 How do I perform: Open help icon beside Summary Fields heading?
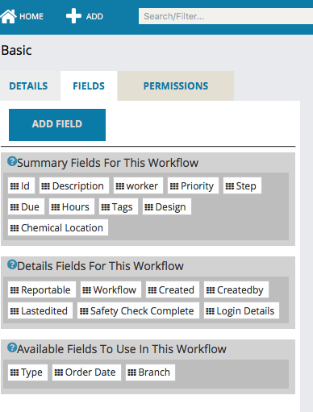[12, 161]
